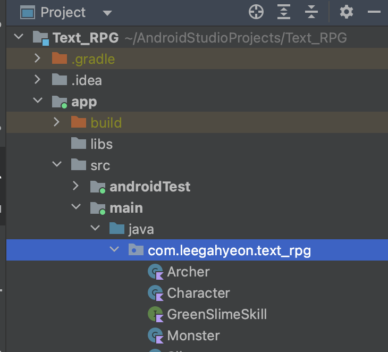Expand the .gradle folder chevron

click(37, 58)
